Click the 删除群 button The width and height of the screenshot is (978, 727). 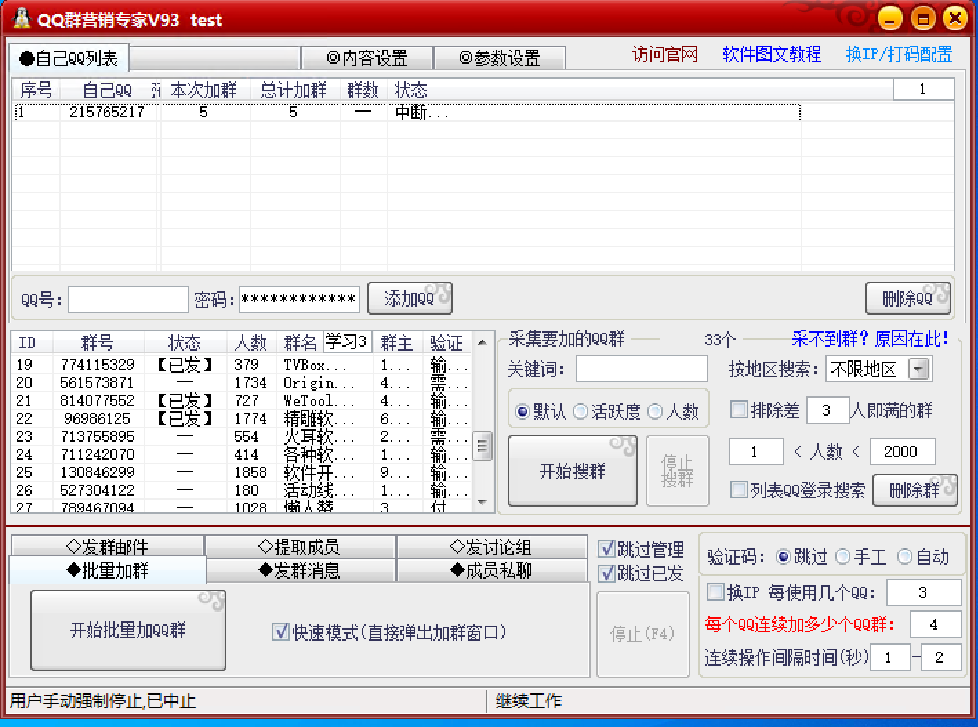click(x=915, y=490)
